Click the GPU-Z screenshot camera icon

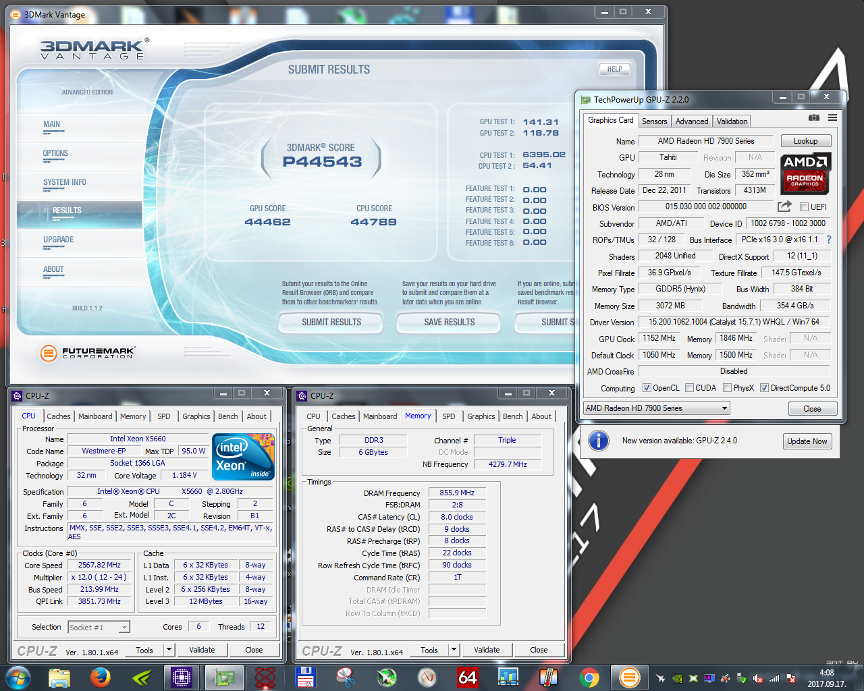(814, 117)
